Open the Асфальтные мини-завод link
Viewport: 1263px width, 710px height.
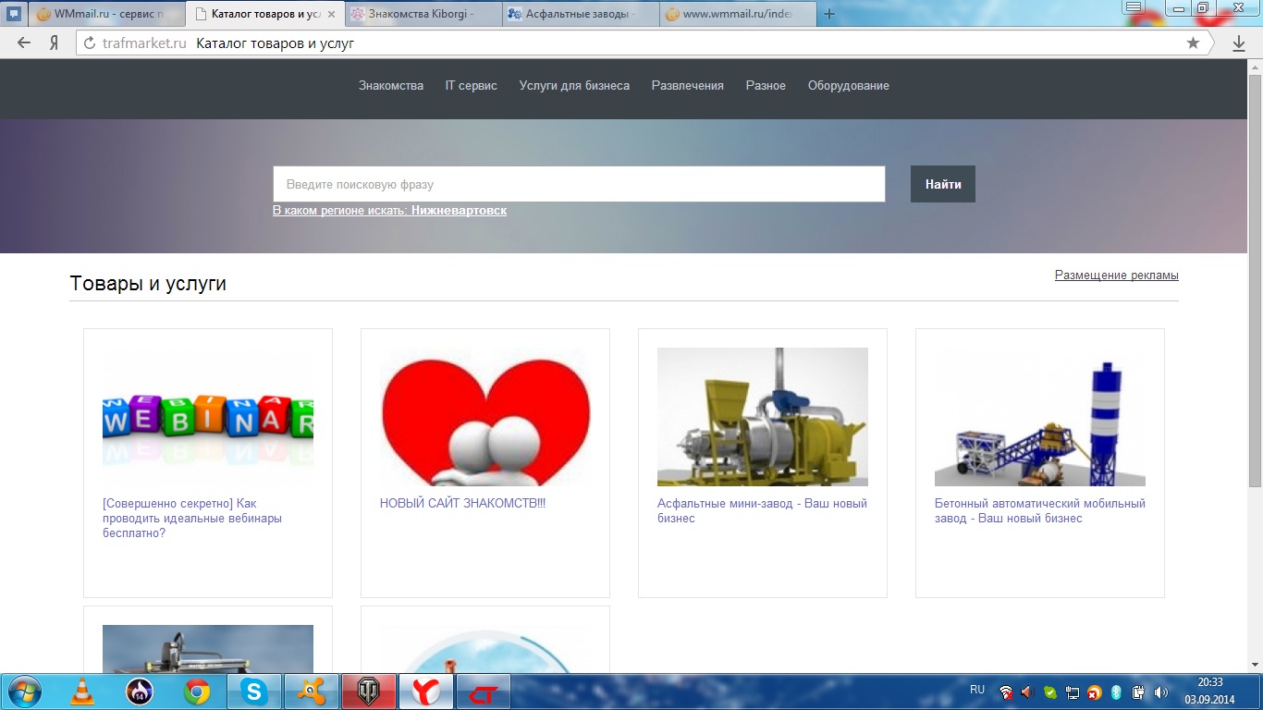[x=763, y=511]
